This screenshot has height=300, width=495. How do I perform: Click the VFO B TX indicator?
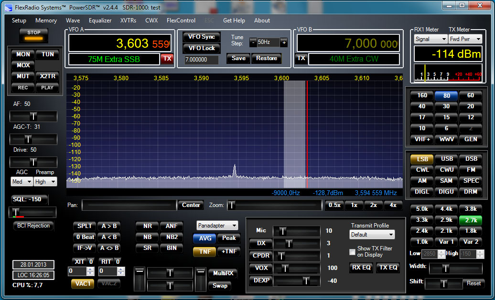pos(301,59)
